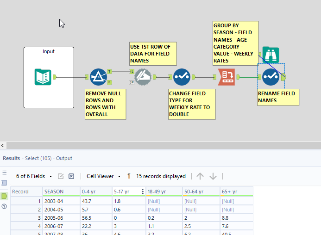Open the Cell Viewer dropdown
This screenshot has height=235, width=321.
pos(103,176)
